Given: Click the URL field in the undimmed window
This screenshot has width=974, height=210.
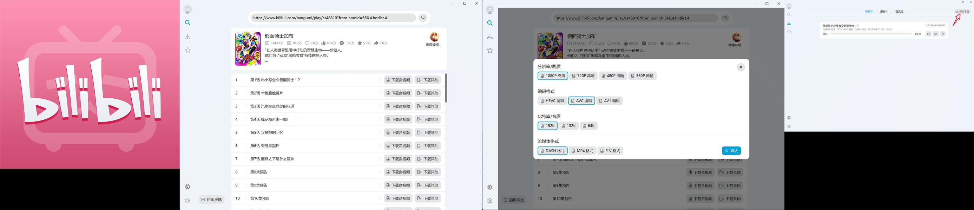Looking at the screenshot, I should coord(333,18).
